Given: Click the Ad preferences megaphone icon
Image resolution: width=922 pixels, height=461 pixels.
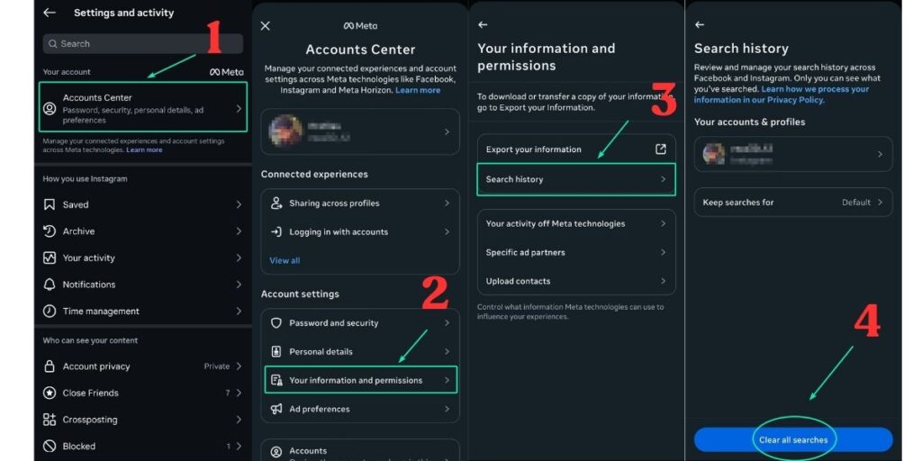Looking at the screenshot, I should coord(276,409).
